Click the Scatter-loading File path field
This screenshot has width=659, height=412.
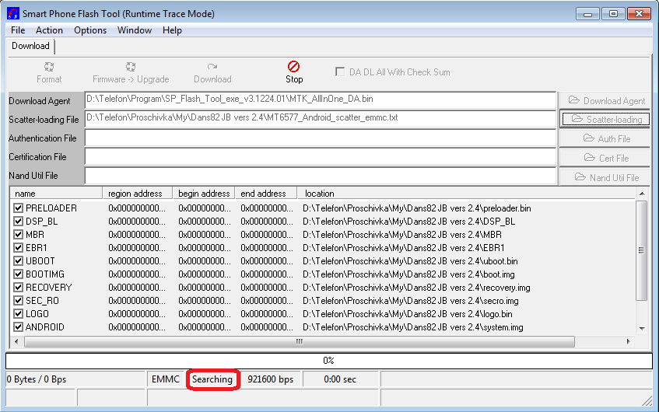(x=321, y=119)
